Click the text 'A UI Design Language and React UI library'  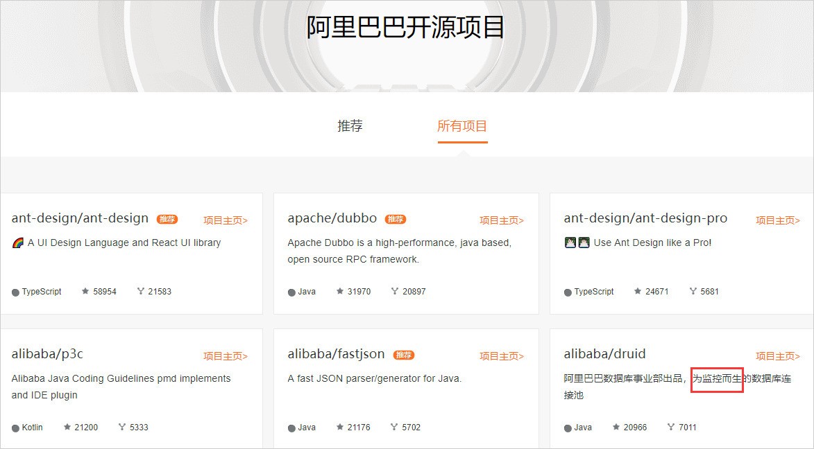[124, 243]
